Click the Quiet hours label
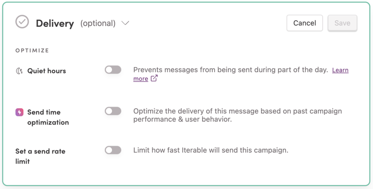The image size is (373, 189). 47,71
